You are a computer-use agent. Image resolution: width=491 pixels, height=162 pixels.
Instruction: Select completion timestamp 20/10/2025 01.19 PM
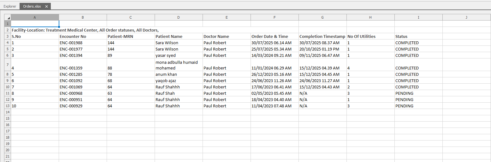pyautogui.click(x=319, y=49)
